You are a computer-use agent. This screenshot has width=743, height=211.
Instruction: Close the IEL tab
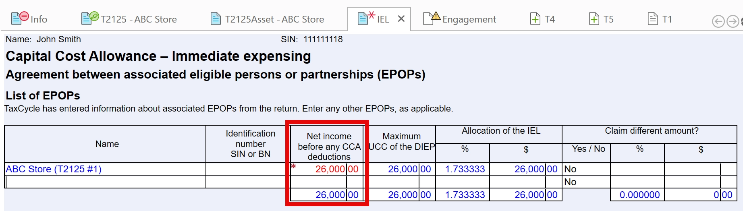tap(401, 19)
